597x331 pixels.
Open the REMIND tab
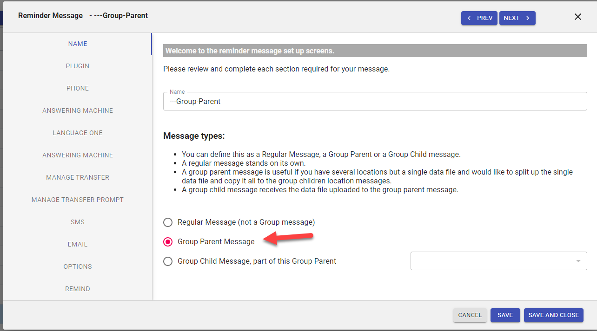(x=78, y=289)
